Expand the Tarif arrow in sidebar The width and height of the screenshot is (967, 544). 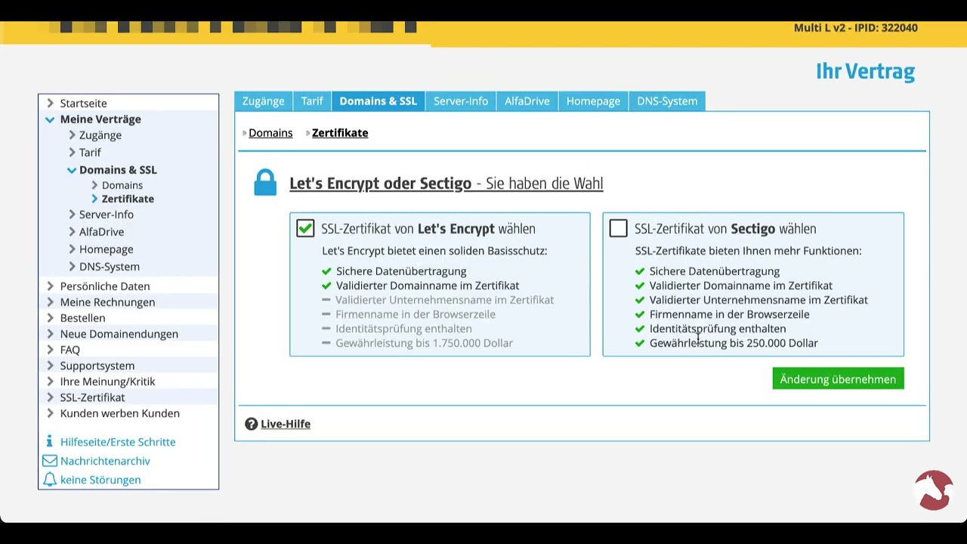coord(72,152)
